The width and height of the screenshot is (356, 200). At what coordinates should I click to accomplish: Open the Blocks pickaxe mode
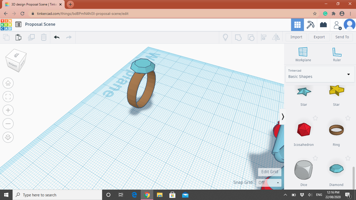pos(310,25)
